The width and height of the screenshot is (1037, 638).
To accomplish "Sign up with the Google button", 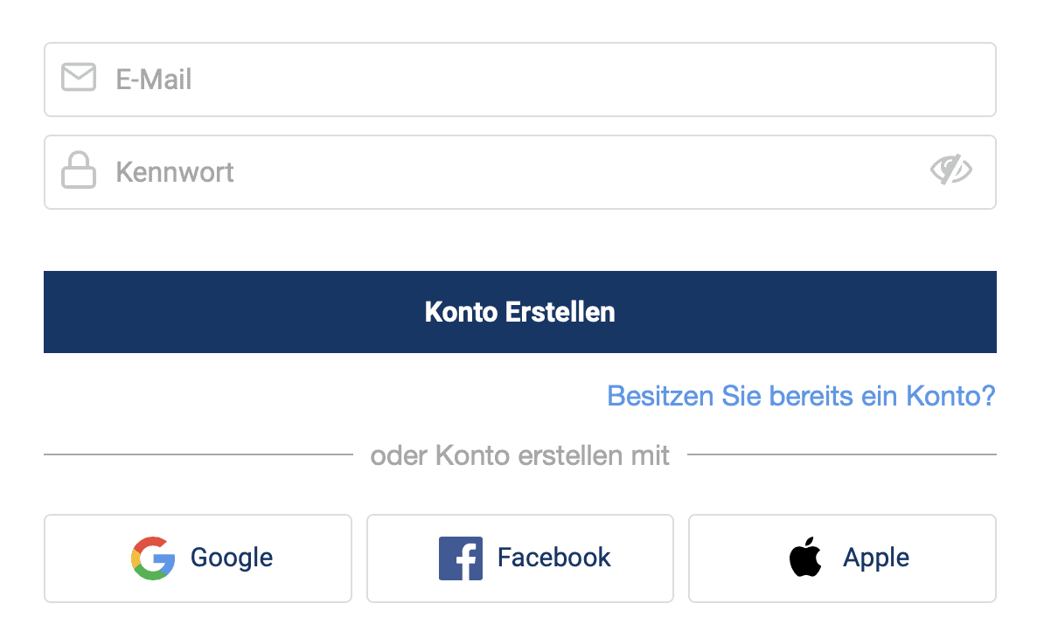I will tap(197, 558).
